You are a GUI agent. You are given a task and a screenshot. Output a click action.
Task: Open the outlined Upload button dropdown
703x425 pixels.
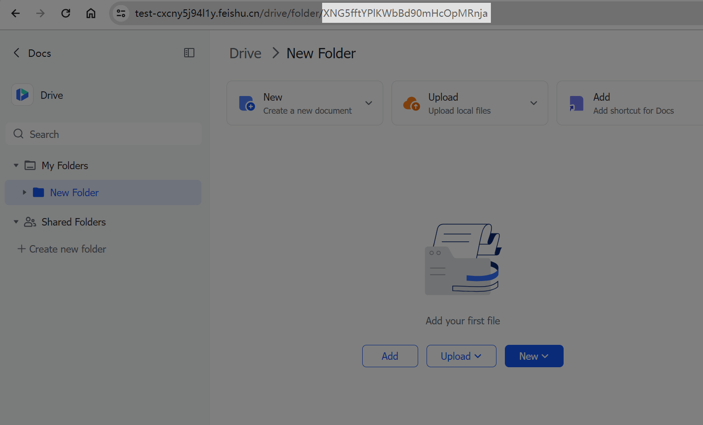461,356
